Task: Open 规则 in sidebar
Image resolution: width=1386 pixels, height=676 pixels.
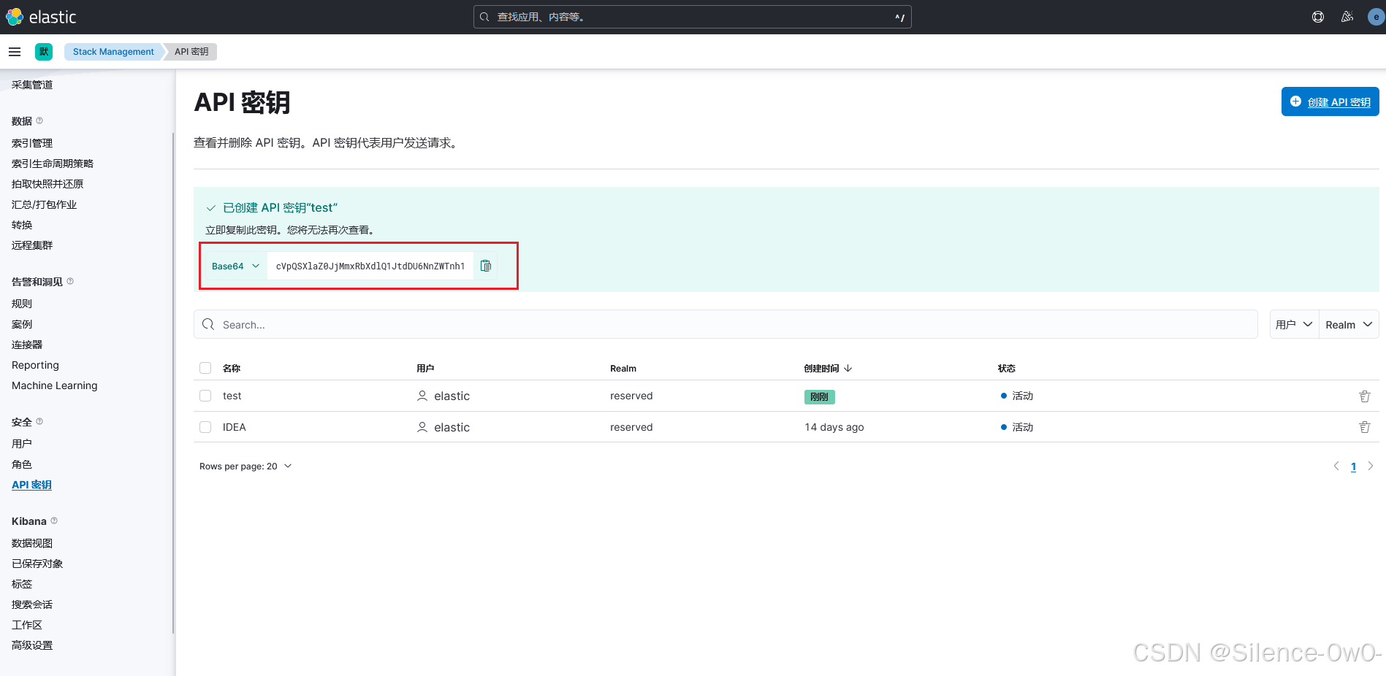Action: tap(22, 304)
